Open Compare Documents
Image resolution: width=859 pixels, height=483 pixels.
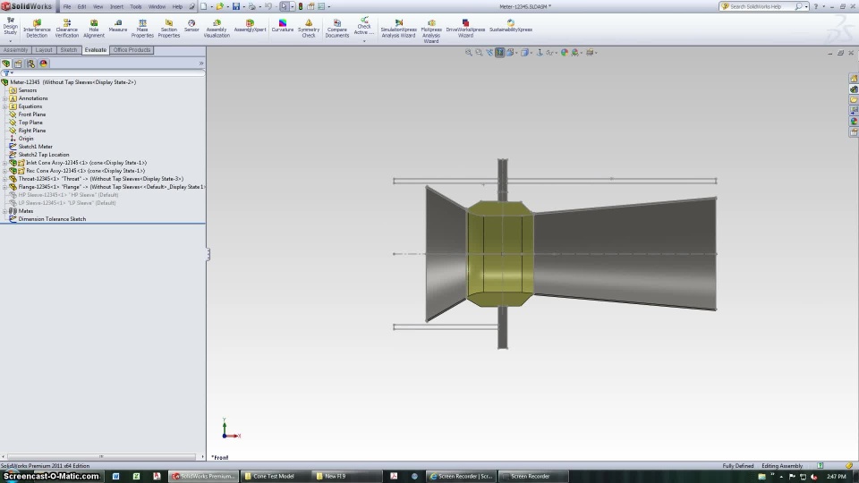click(337, 29)
